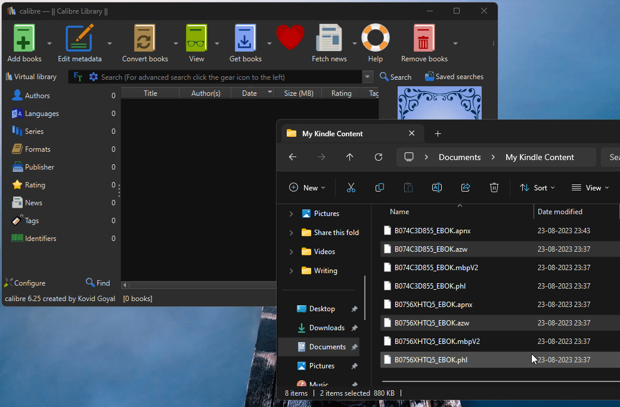Click the Remove books trash icon
The image size is (620, 407).
[x=424, y=39]
